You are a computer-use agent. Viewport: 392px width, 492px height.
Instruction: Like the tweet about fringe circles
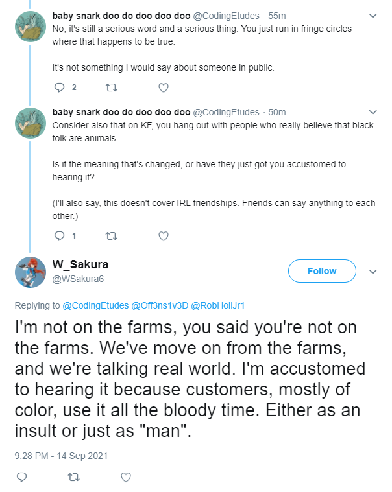point(164,88)
